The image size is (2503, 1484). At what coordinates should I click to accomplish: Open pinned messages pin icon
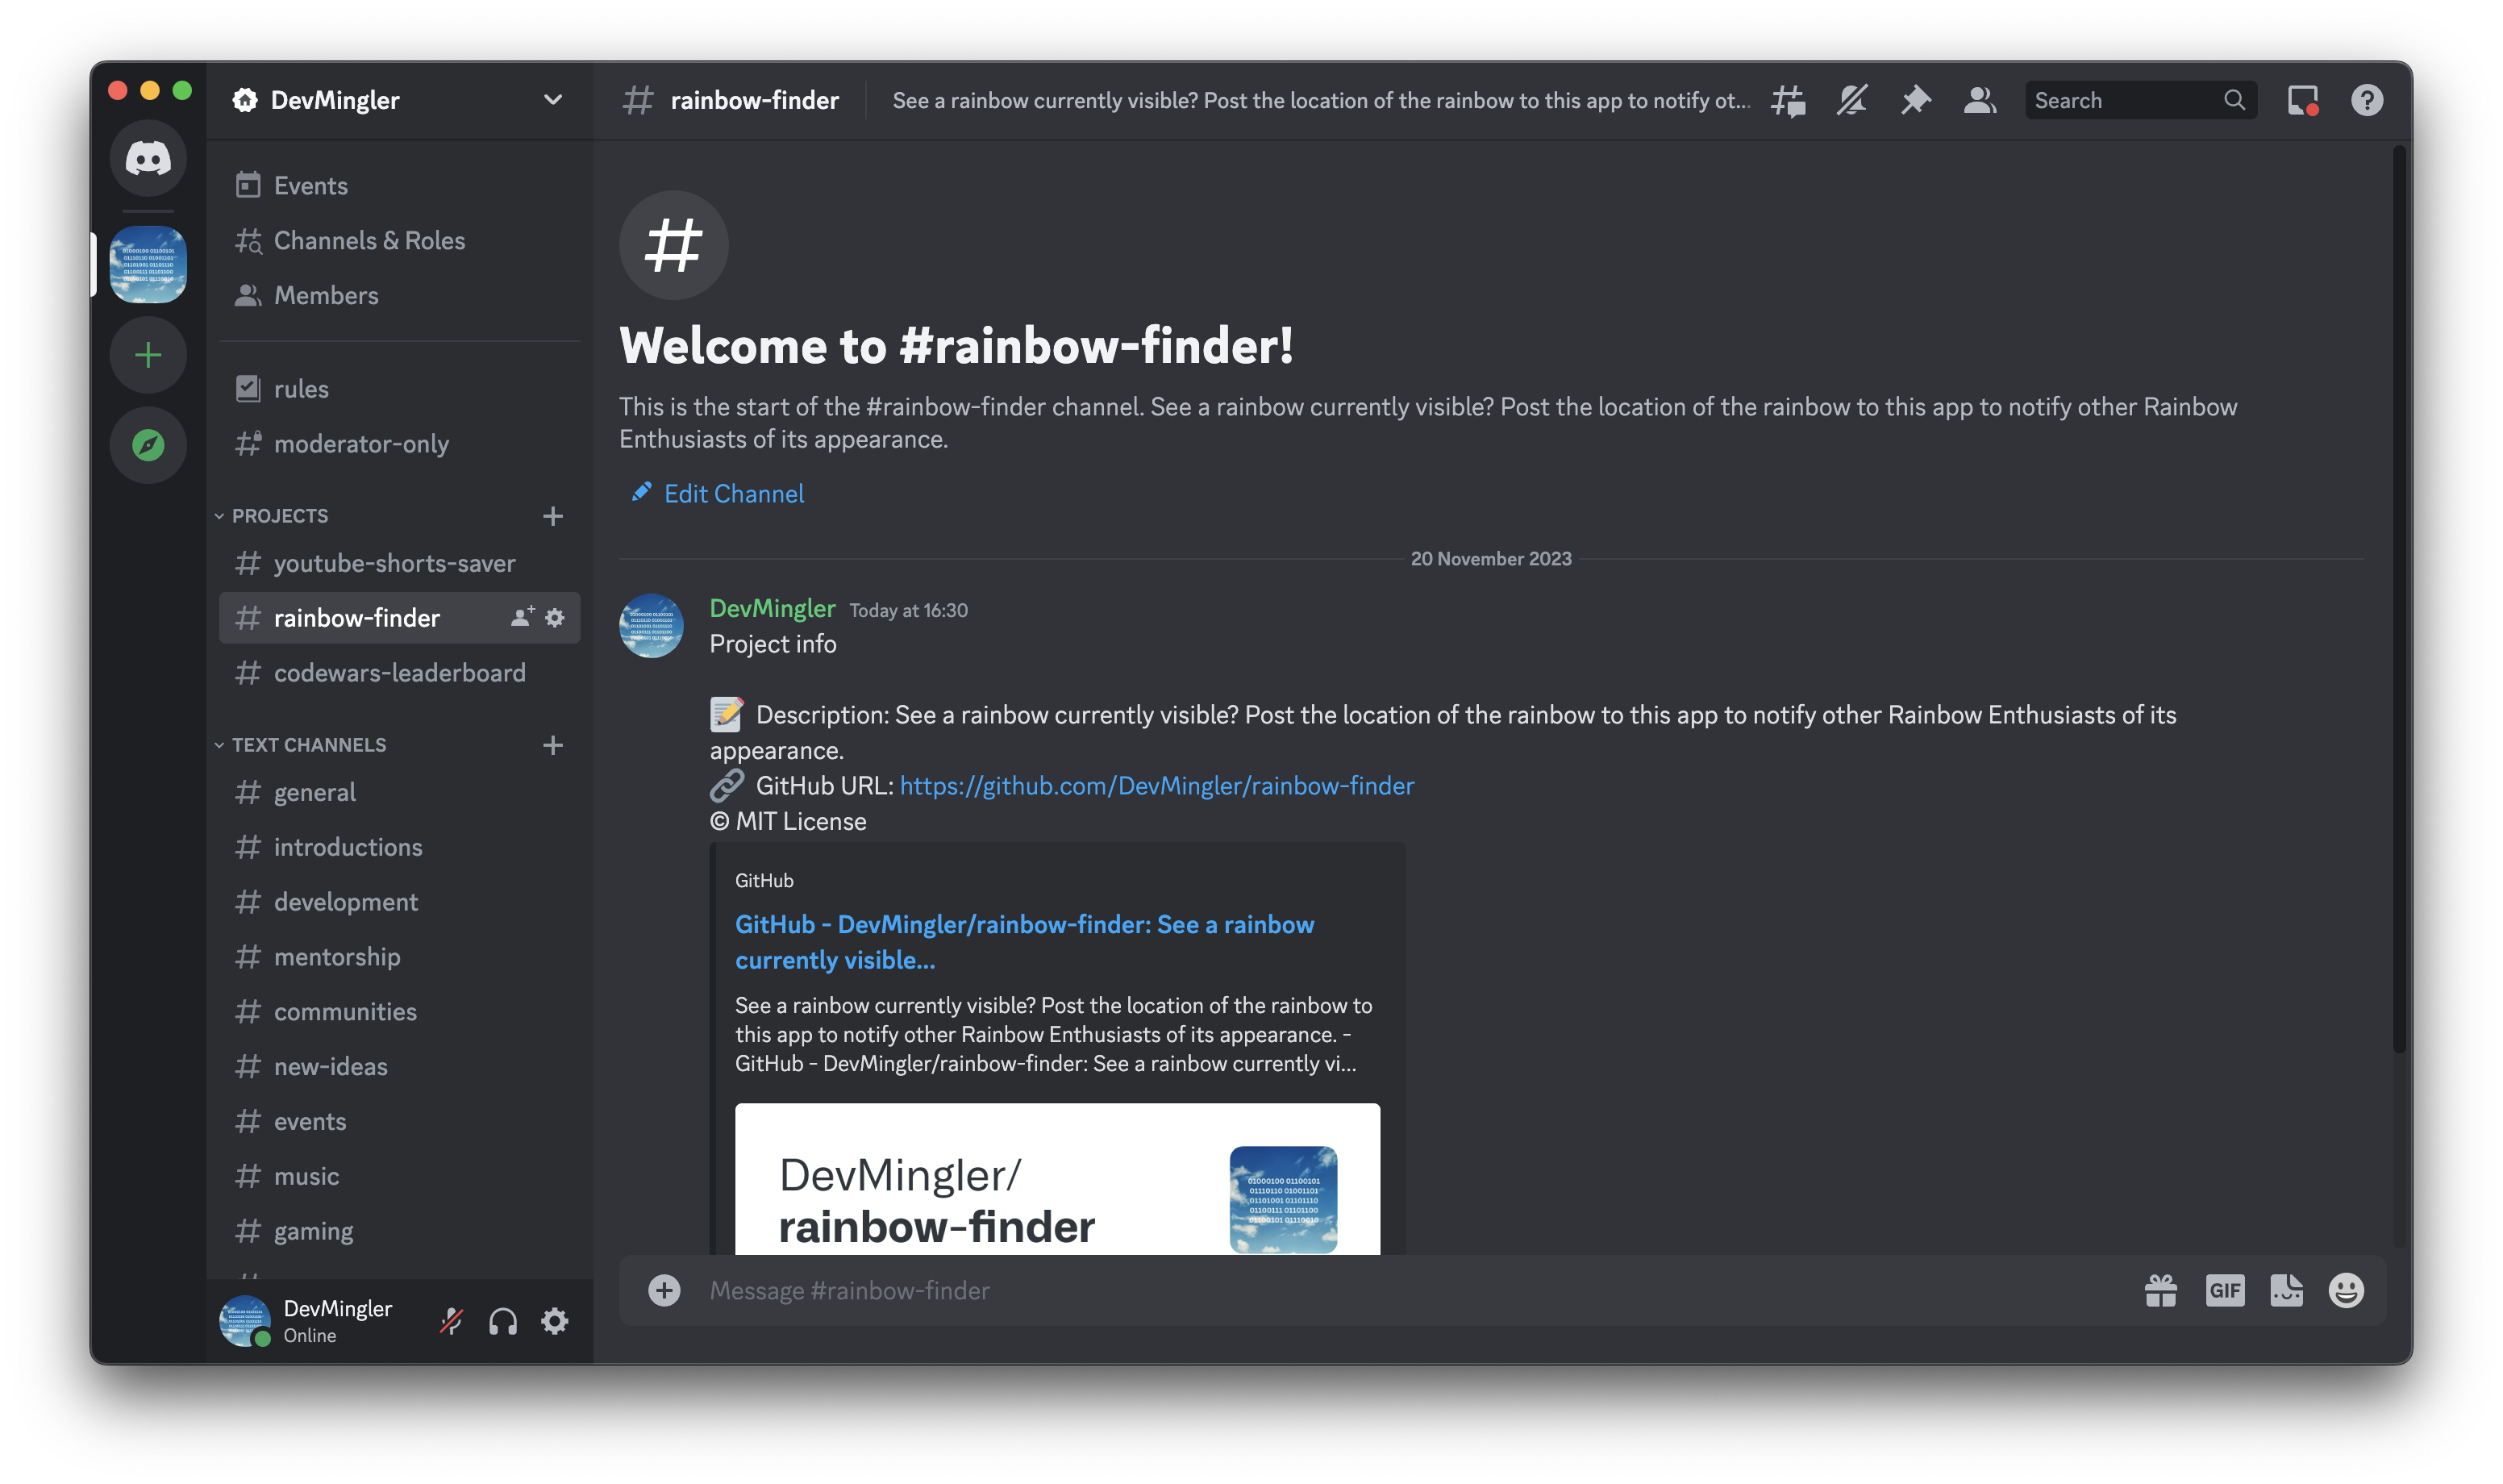(1915, 100)
